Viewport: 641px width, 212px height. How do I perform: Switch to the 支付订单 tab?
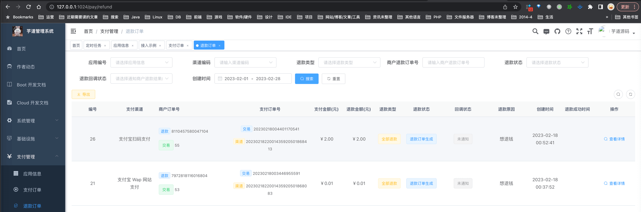pos(176,45)
